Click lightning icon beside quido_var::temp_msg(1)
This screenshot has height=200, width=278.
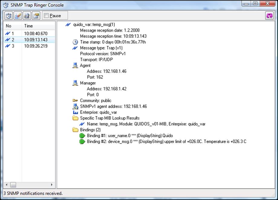tap(68, 24)
